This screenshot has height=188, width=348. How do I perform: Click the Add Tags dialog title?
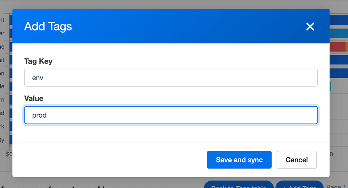point(48,26)
